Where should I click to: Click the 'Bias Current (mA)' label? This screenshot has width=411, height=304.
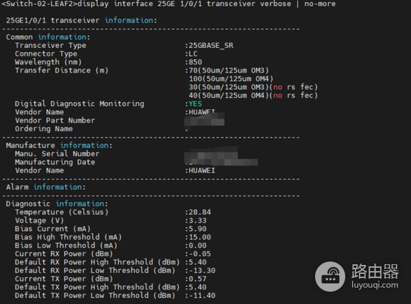(53, 229)
